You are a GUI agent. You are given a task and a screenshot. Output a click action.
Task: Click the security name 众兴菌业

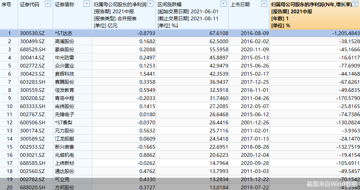pyautogui.click(x=65, y=66)
